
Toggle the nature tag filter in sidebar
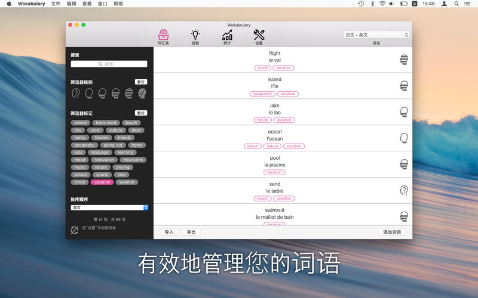pos(100,167)
